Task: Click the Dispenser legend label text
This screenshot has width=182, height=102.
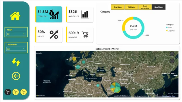Action: tap(171, 31)
